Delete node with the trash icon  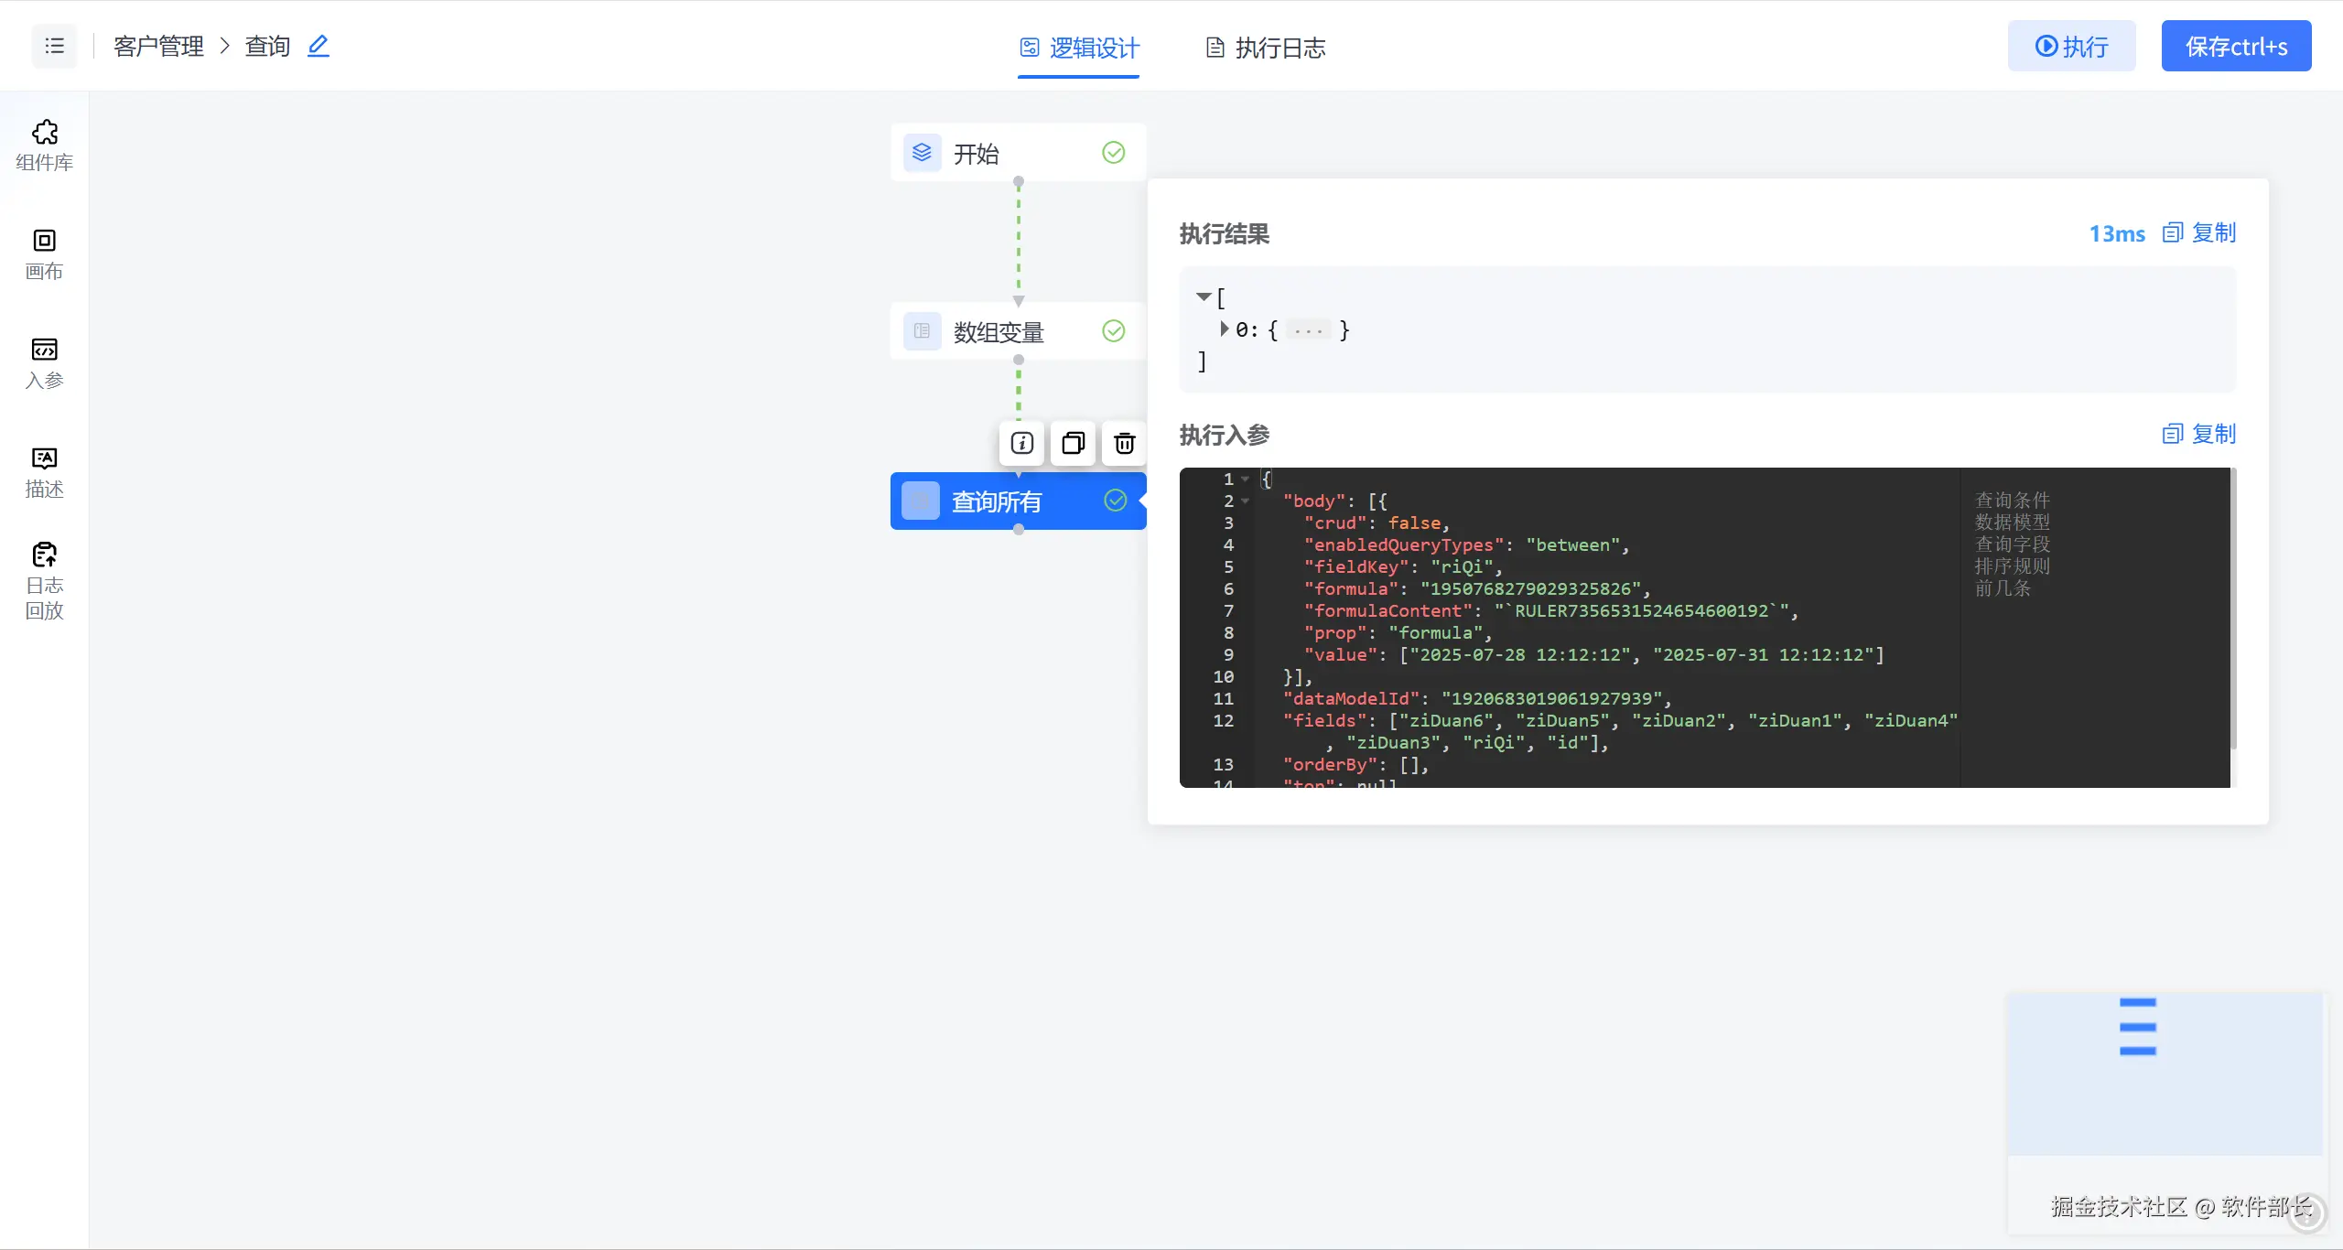tap(1124, 444)
